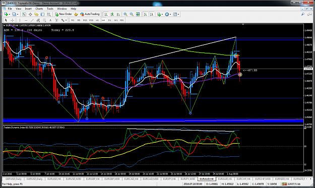Image resolution: width=315 pixels, height=188 pixels.
Task: Switch to the EURCHF,H4 chart tab
Action: [x=243, y=179]
